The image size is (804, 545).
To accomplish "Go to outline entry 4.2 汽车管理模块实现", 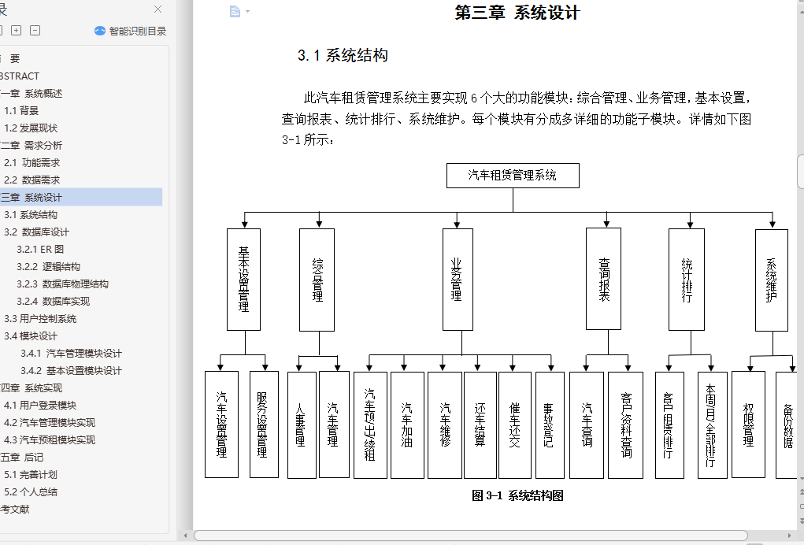I will [x=50, y=423].
